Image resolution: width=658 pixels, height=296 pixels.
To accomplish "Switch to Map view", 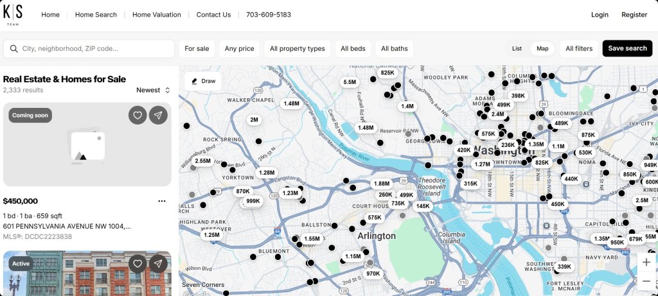I will point(542,49).
